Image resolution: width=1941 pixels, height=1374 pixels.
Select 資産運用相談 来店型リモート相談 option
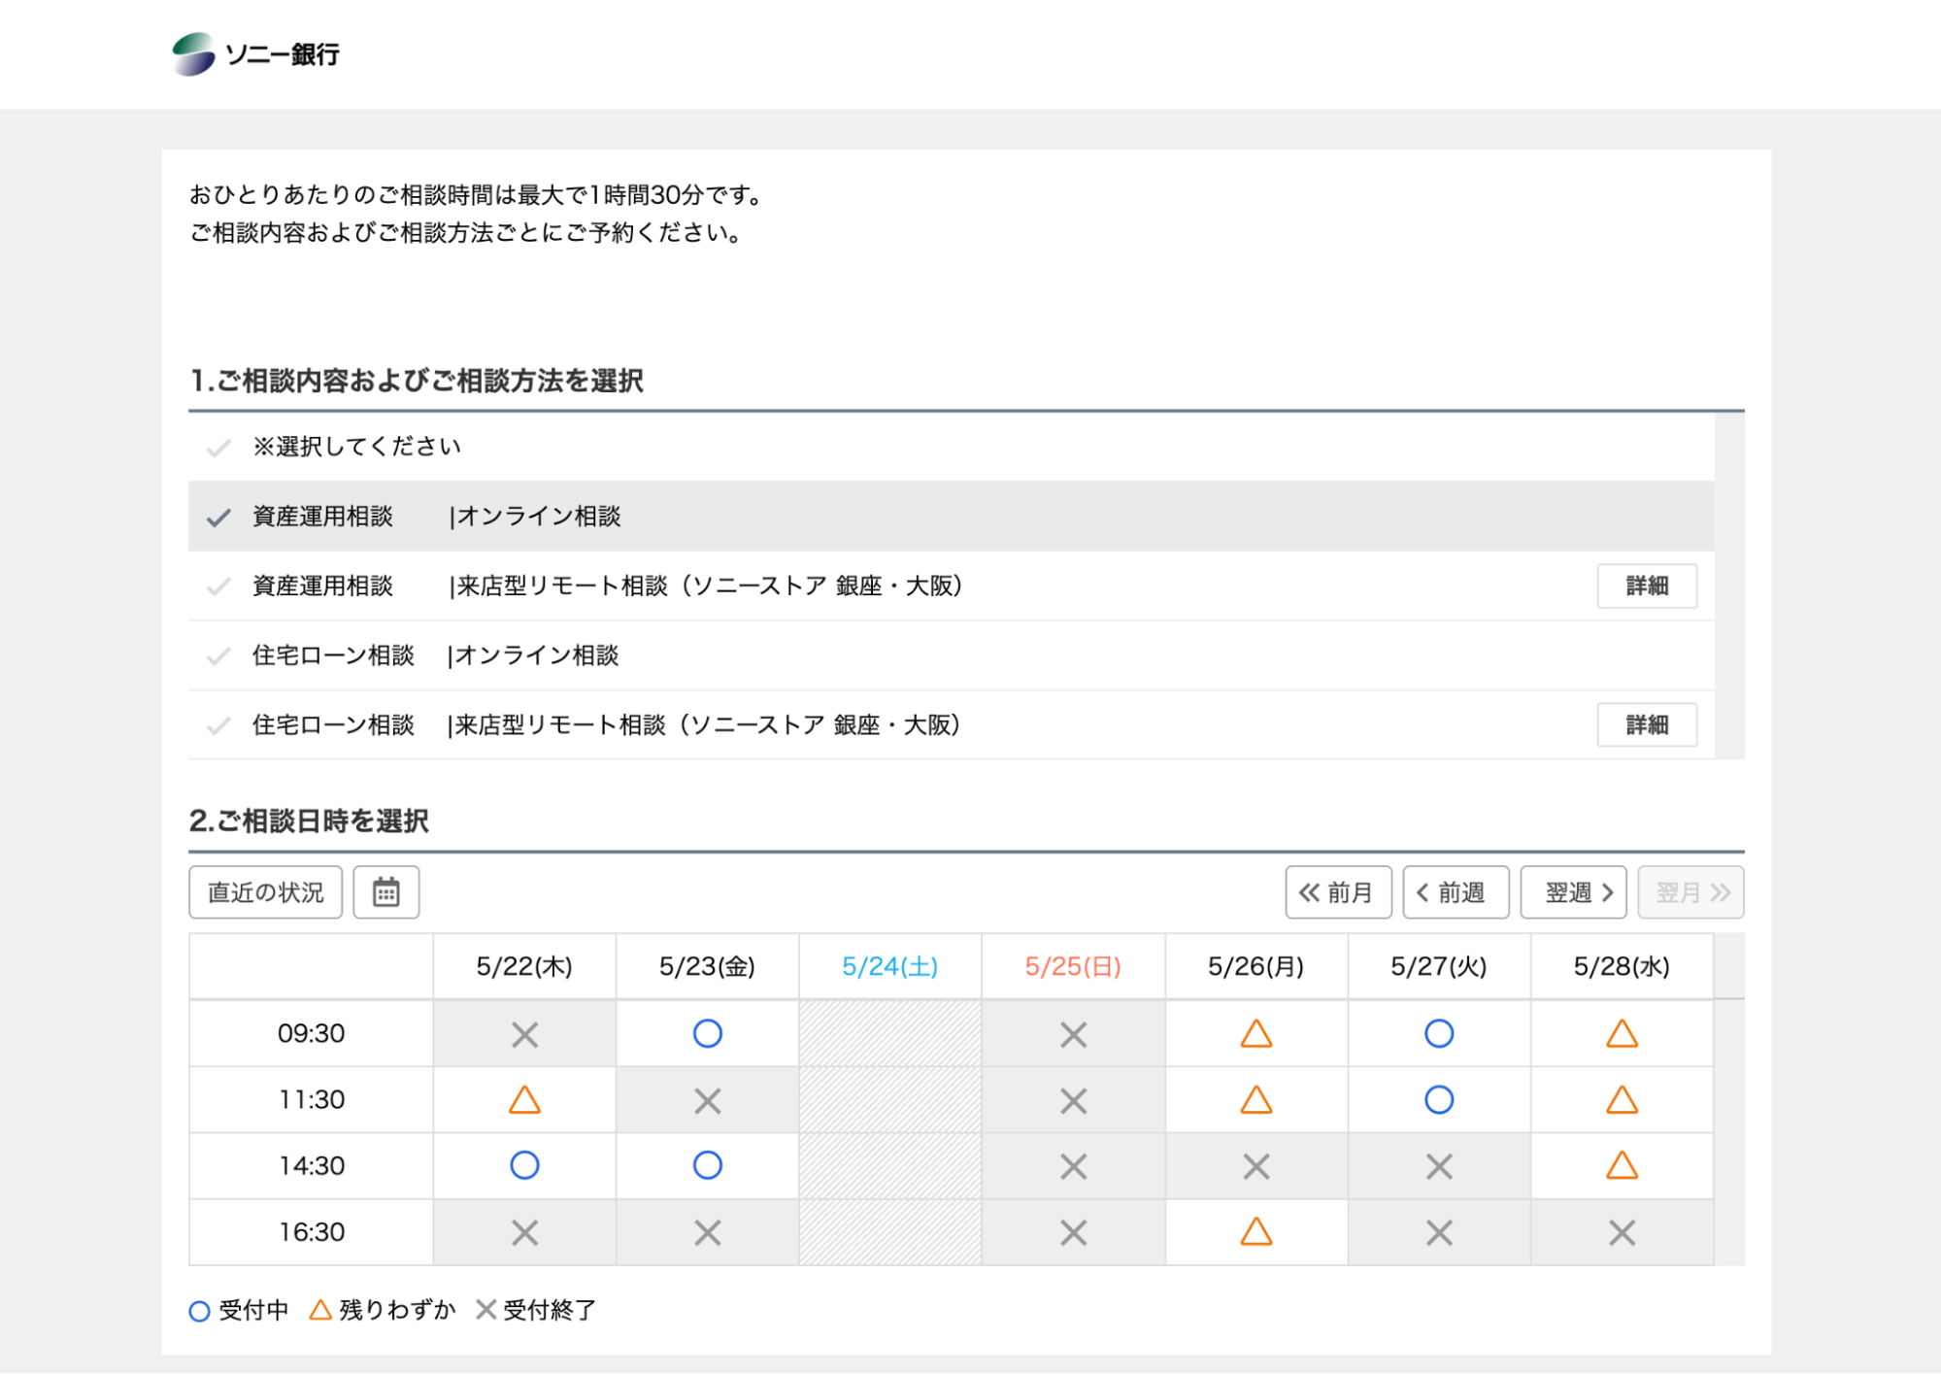[952, 586]
